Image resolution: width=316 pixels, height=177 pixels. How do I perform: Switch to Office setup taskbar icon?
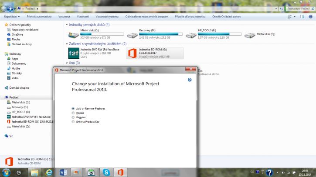[x=120, y=172]
